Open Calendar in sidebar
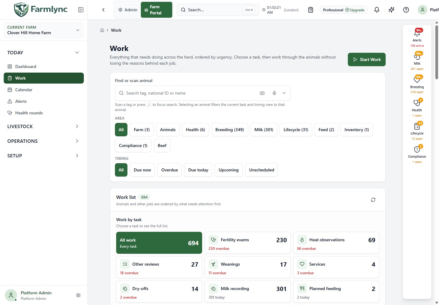This screenshot has height=305, width=439. tap(44, 90)
